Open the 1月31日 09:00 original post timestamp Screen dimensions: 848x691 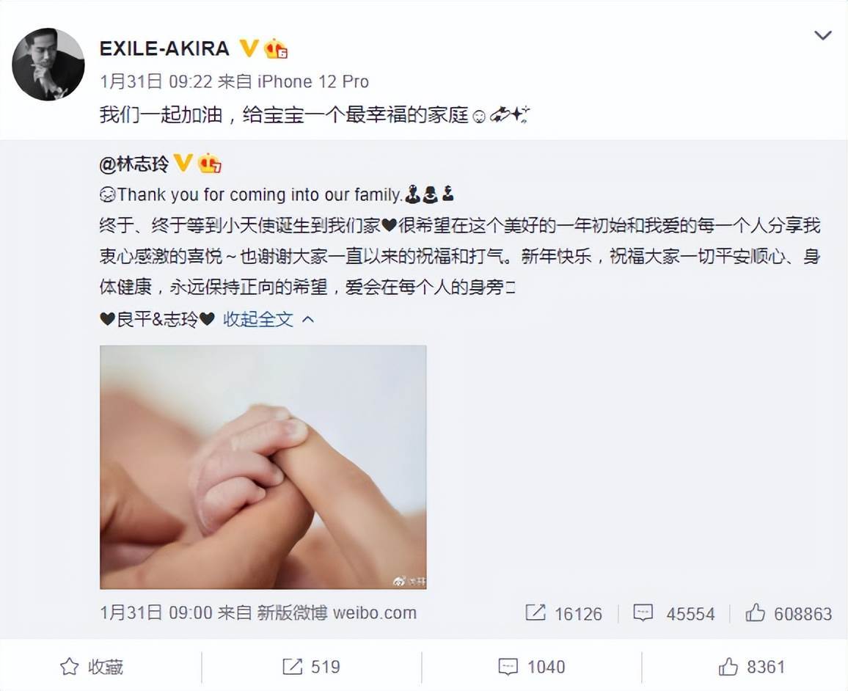156,613
